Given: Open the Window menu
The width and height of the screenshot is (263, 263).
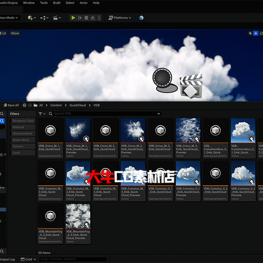Looking at the screenshot, I should point(29,3).
